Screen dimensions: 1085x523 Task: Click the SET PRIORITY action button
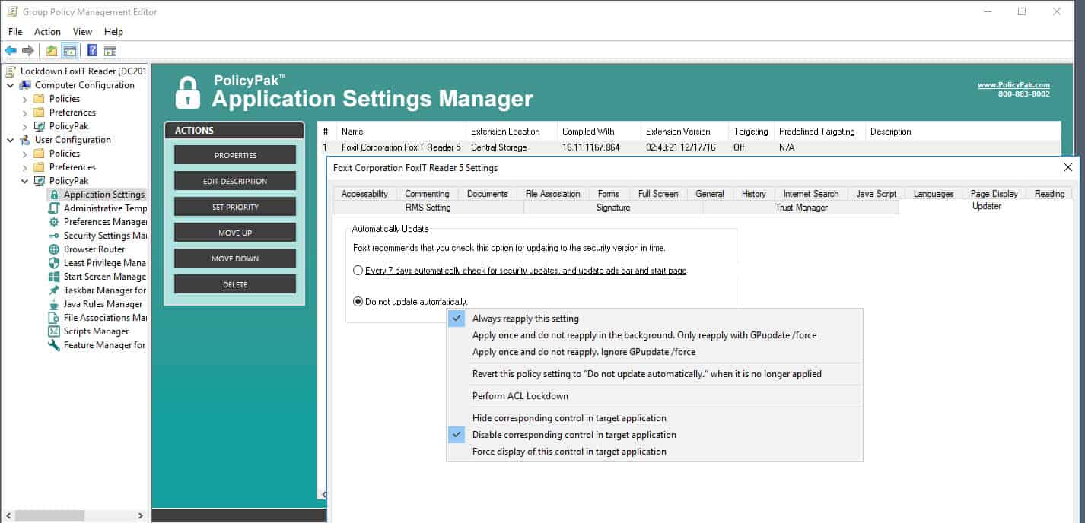tap(235, 207)
